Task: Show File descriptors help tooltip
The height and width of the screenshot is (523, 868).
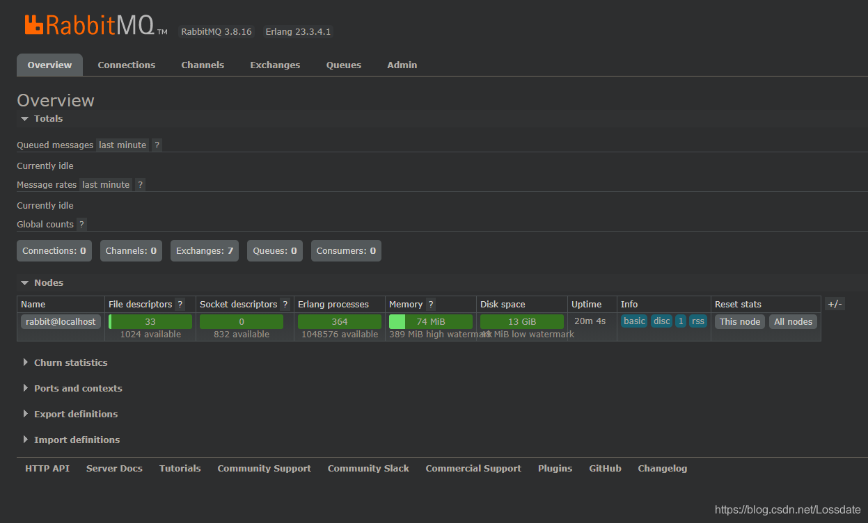Action: (x=180, y=305)
